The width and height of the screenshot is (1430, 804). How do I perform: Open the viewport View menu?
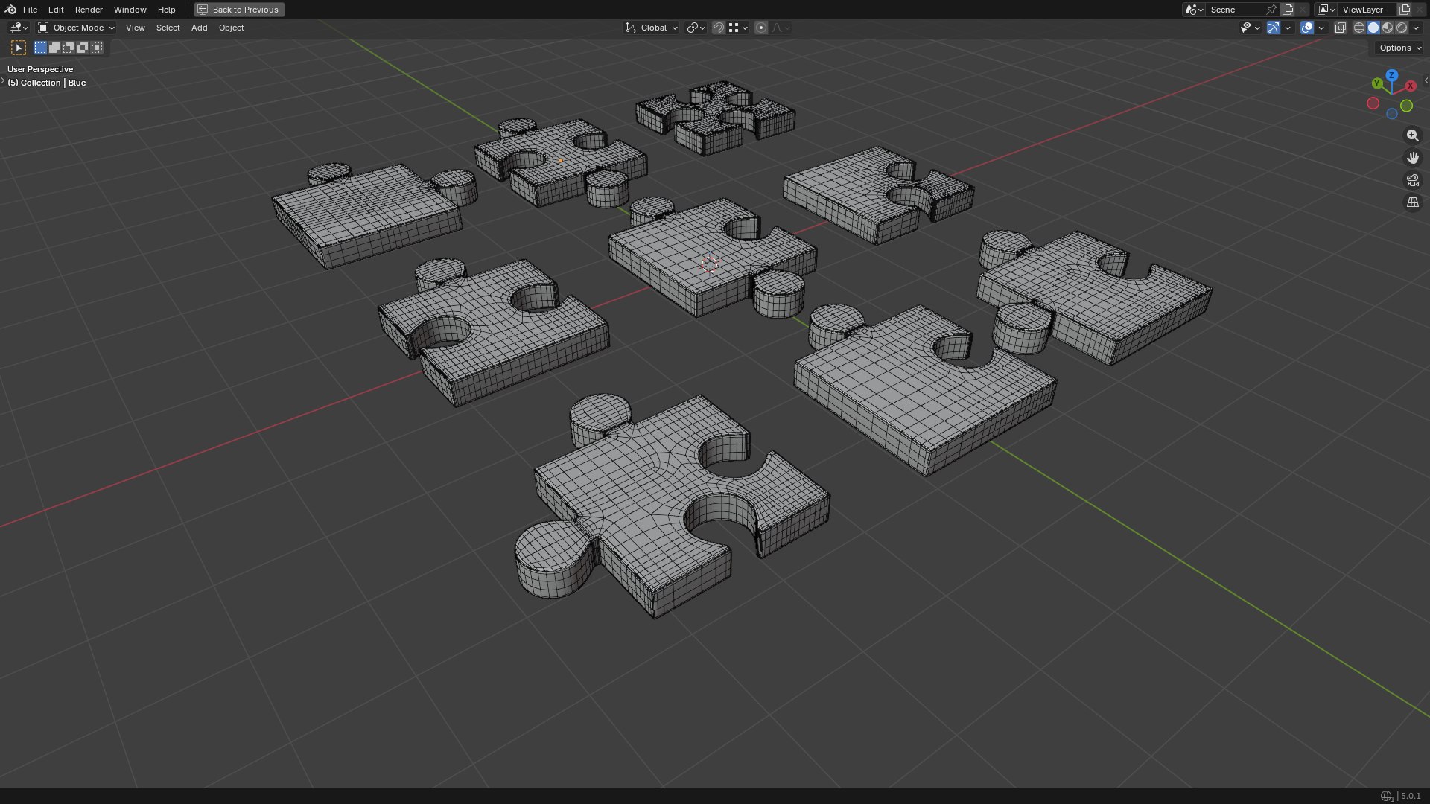pos(136,28)
